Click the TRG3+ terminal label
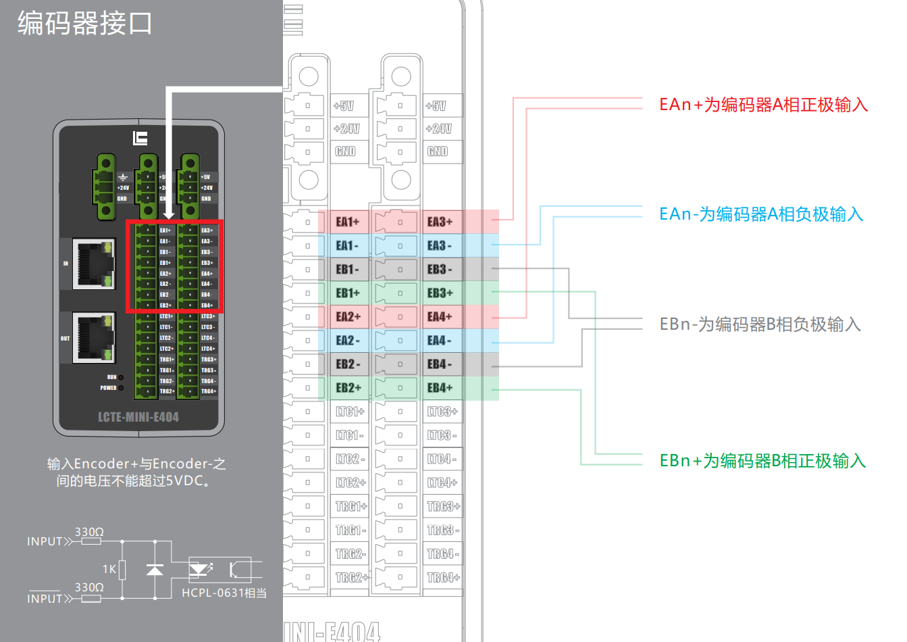Image resolution: width=907 pixels, height=642 pixels. point(444,506)
